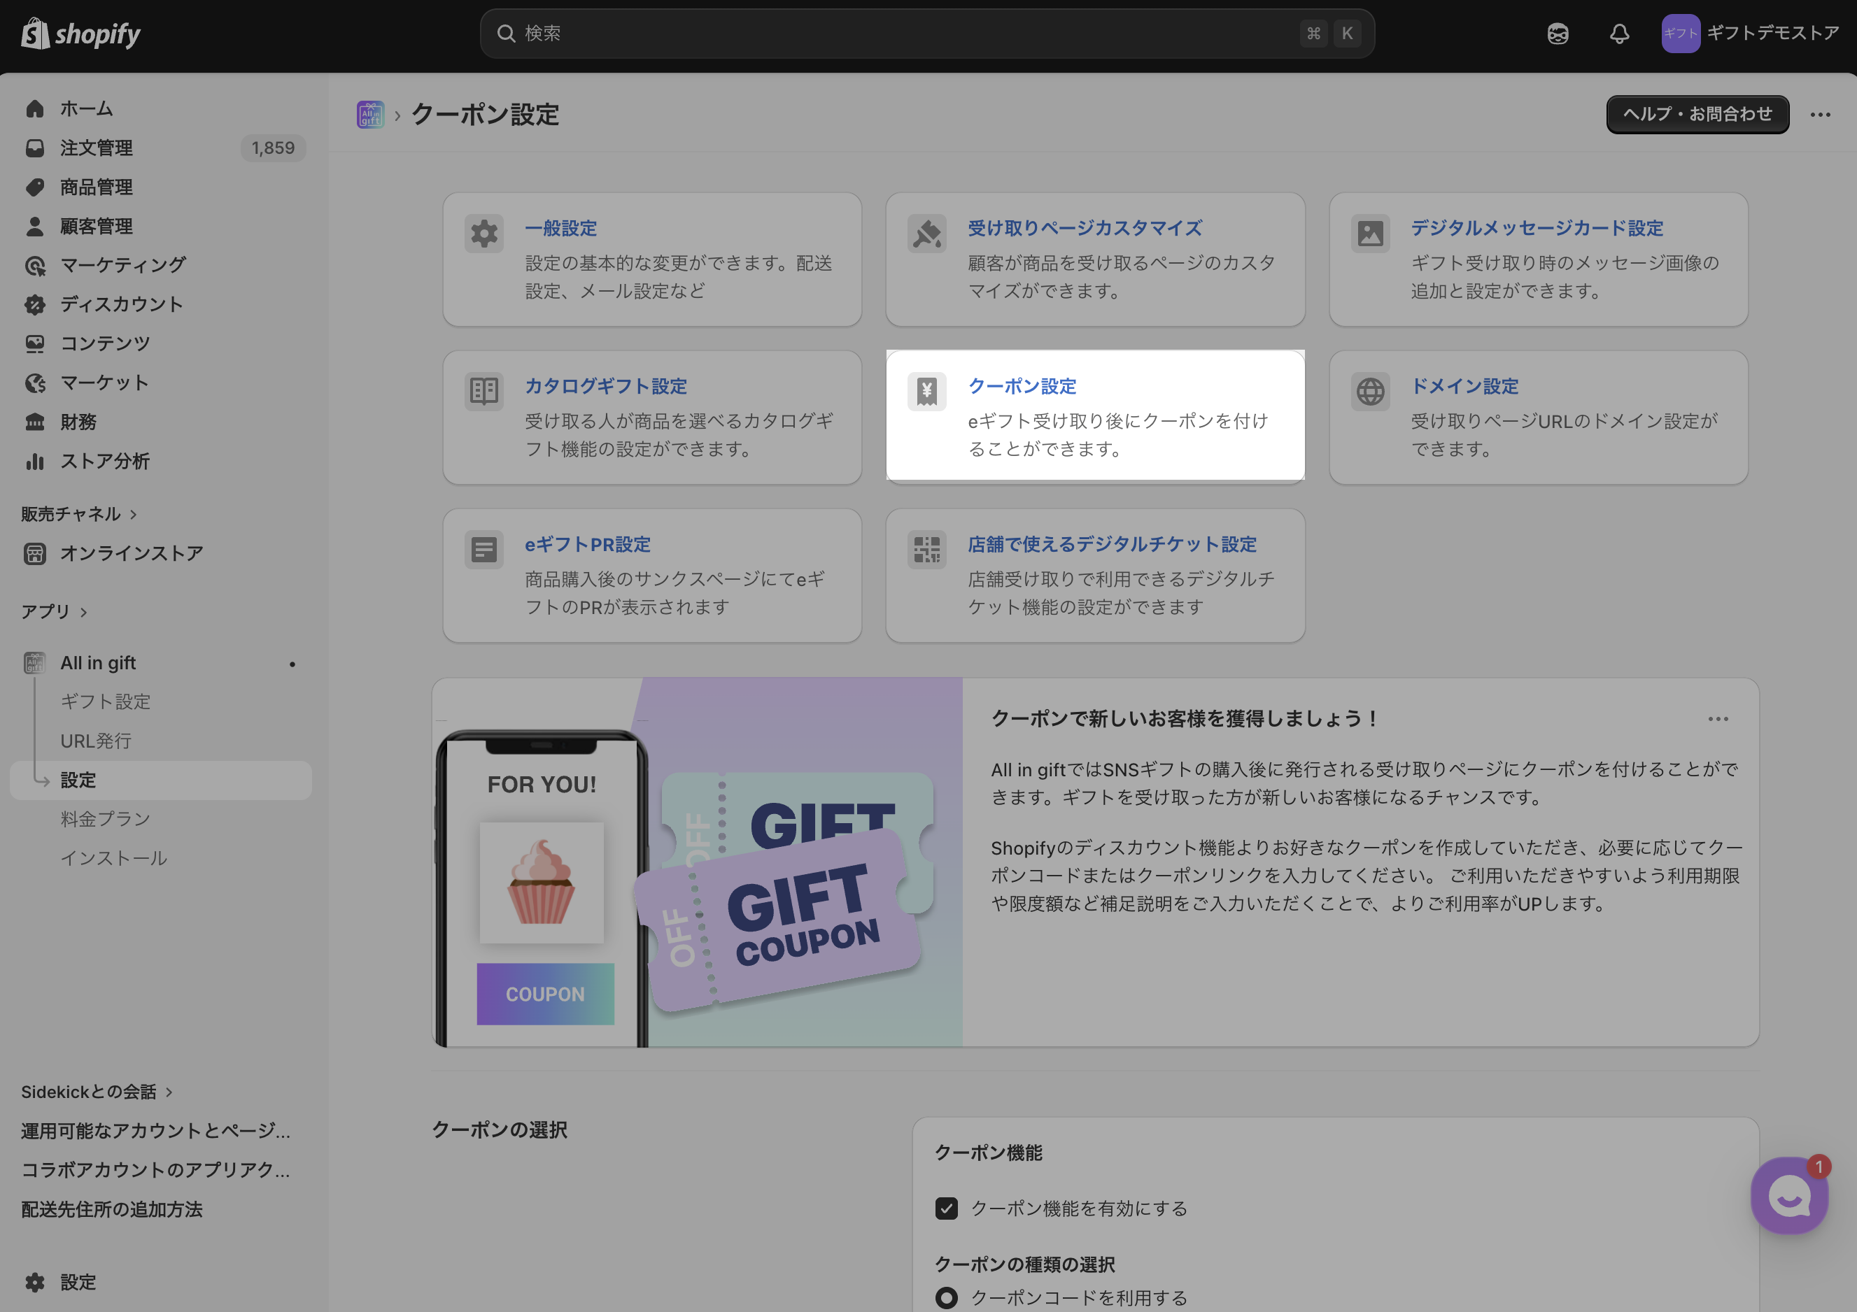The height and width of the screenshot is (1312, 1857).
Task: Open the Sidekick assistant icon in top bar
Action: click(x=1558, y=34)
